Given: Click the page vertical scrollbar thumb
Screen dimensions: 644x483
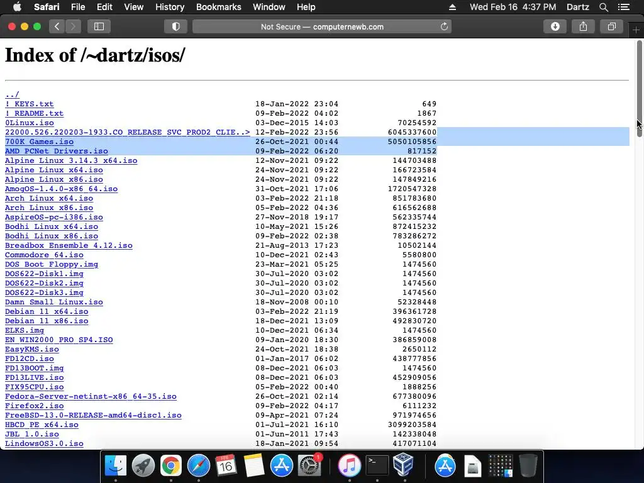Looking at the screenshot, I should [639, 89].
